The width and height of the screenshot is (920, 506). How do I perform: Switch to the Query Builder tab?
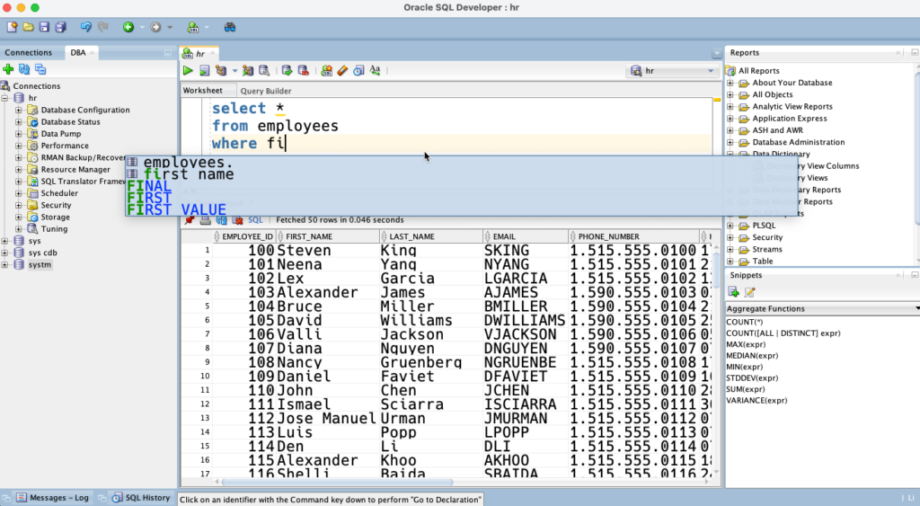tap(266, 91)
